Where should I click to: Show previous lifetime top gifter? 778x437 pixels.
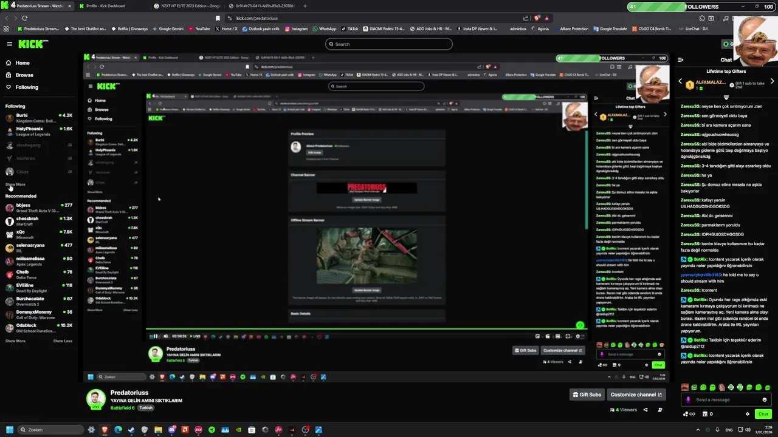pyautogui.click(x=680, y=81)
